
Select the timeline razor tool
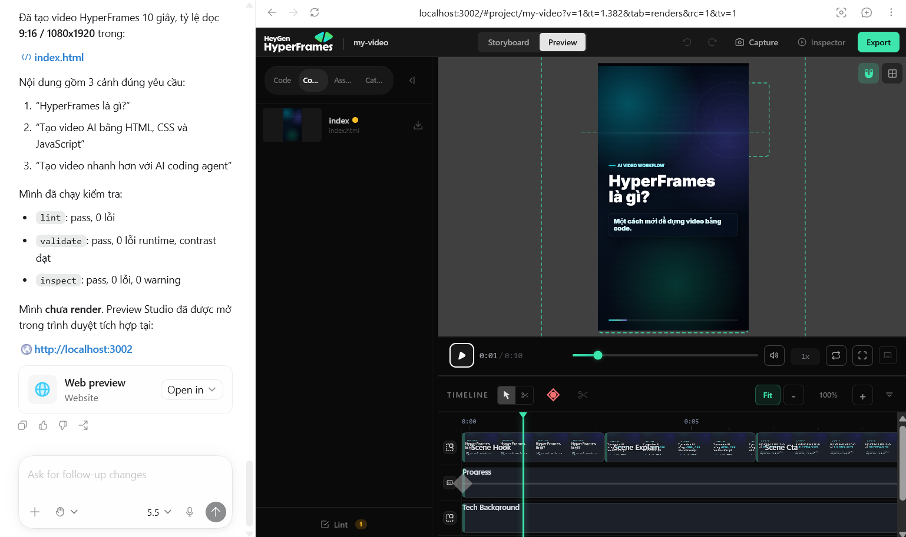pos(525,395)
